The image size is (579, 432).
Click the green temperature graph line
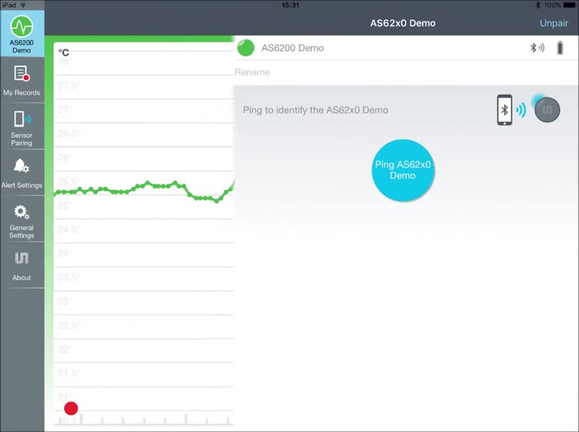pos(139,187)
